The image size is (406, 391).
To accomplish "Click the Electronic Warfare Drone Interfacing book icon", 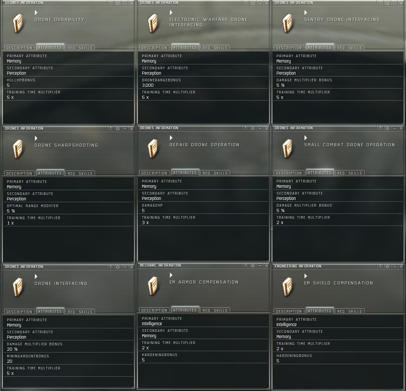I will [152, 23].
